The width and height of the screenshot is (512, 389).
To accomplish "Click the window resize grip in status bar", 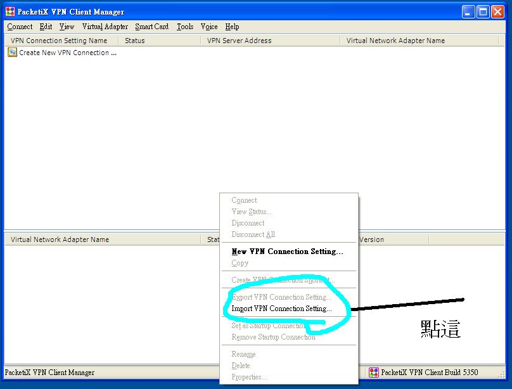I will [502, 375].
